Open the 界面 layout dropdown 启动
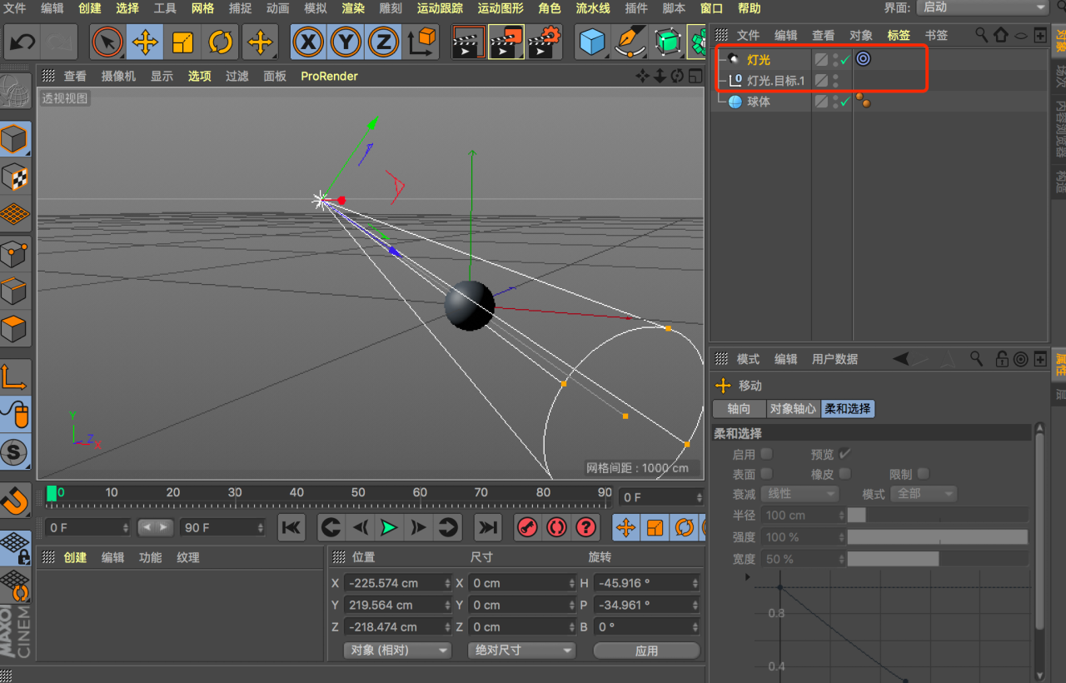This screenshot has width=1066, height=683. 983,7
